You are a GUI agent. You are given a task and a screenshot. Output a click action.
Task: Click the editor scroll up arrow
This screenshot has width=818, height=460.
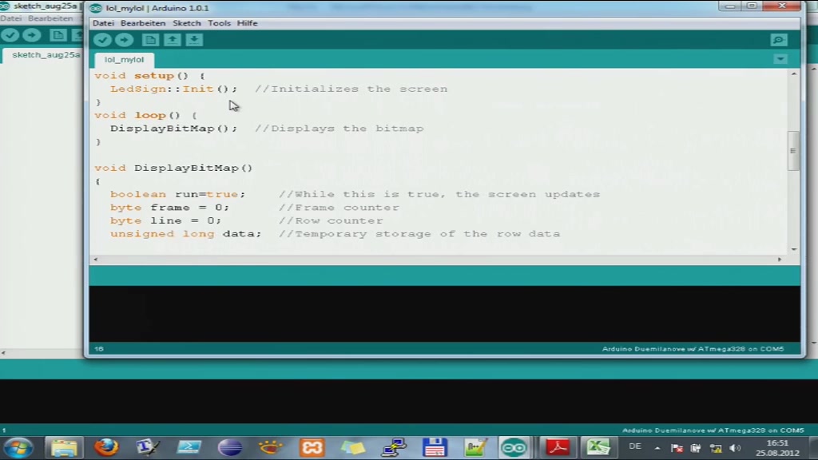(x=793, y=74)
